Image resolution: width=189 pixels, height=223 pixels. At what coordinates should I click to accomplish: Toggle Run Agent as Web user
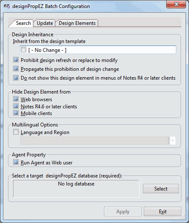click(x=16, y=162)
